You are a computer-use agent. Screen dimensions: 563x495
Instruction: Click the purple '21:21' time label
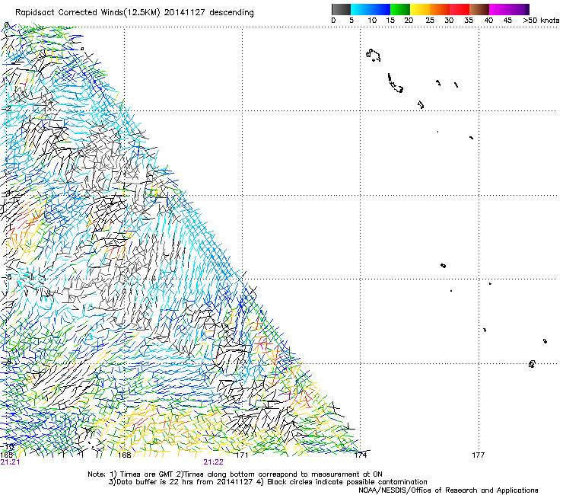point(10,462)
